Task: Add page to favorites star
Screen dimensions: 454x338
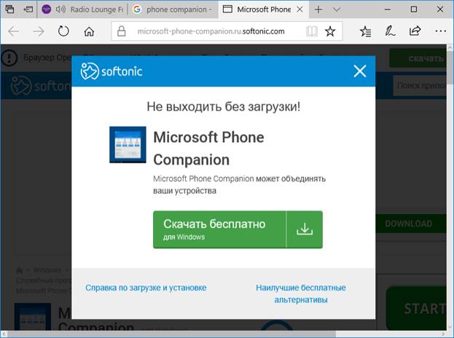Action: 330,31
